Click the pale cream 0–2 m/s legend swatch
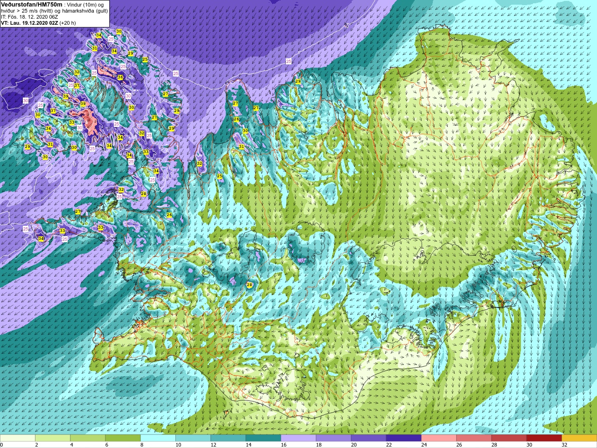Viewport: 597px width, 448px height. click(x=18, y=438)
